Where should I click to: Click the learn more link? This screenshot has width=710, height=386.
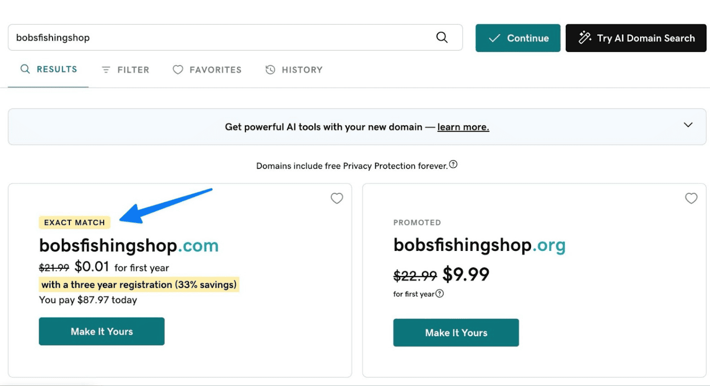463,127
